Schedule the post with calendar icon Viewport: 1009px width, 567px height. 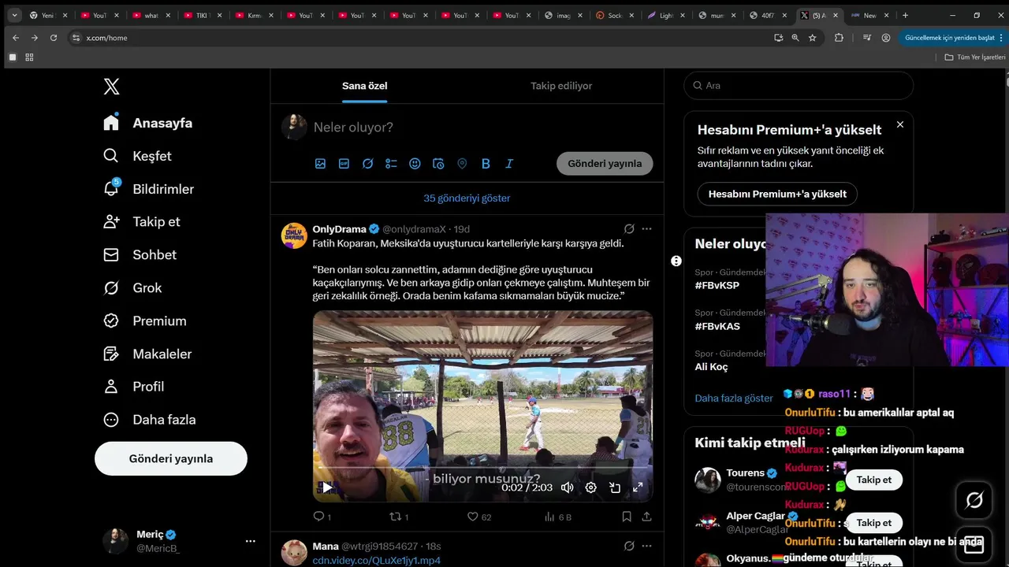tap(438, 164)
